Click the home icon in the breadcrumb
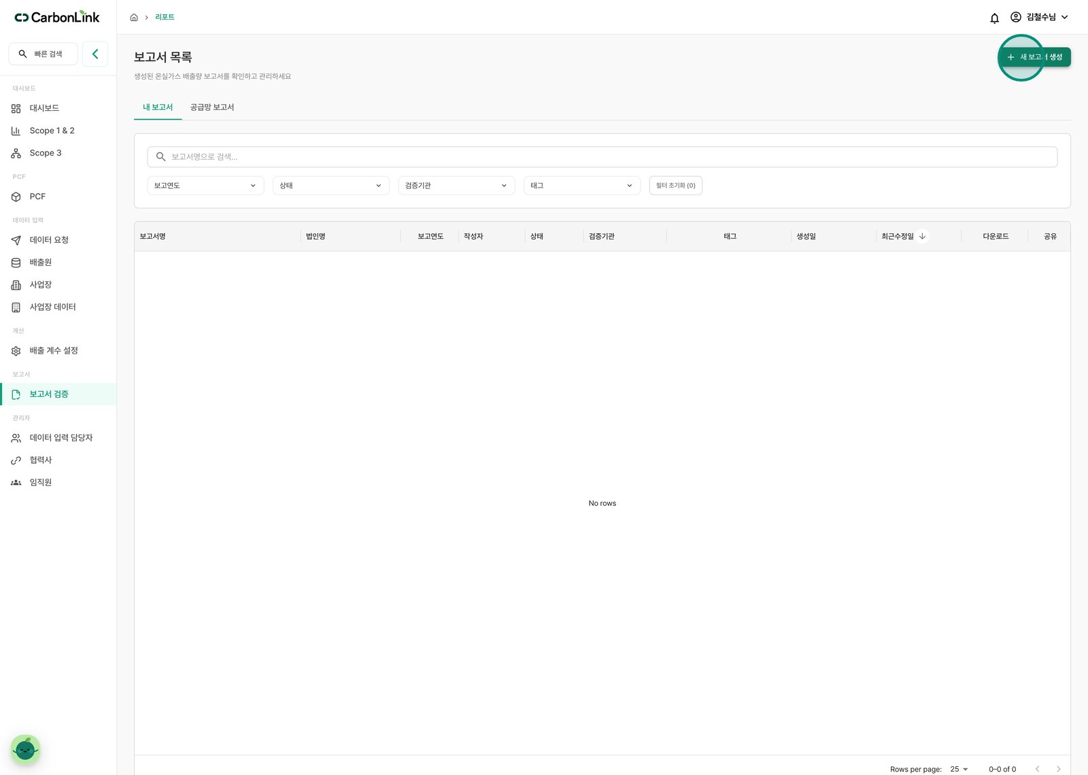 [x=134, y=18]
